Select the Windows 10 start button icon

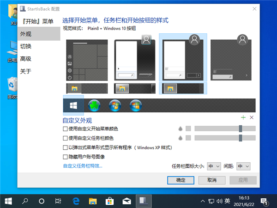click(x=73, y=105)
